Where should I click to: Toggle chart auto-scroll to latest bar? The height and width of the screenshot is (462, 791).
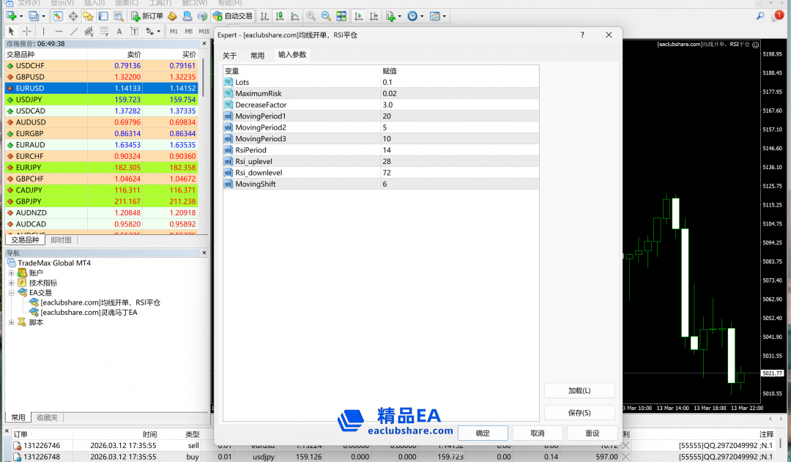point(358,15)
